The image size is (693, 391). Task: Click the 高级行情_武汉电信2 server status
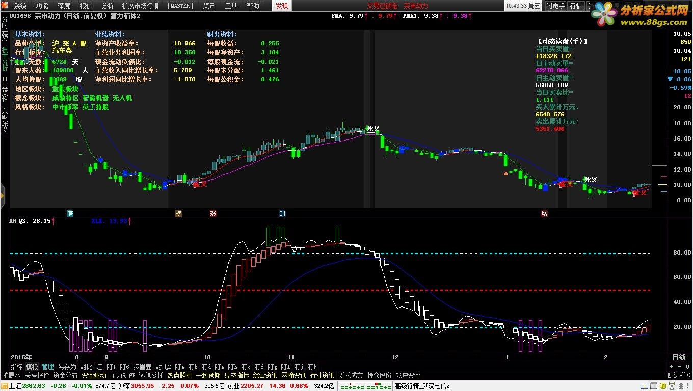pyautogui.click(x=422, y=386)
